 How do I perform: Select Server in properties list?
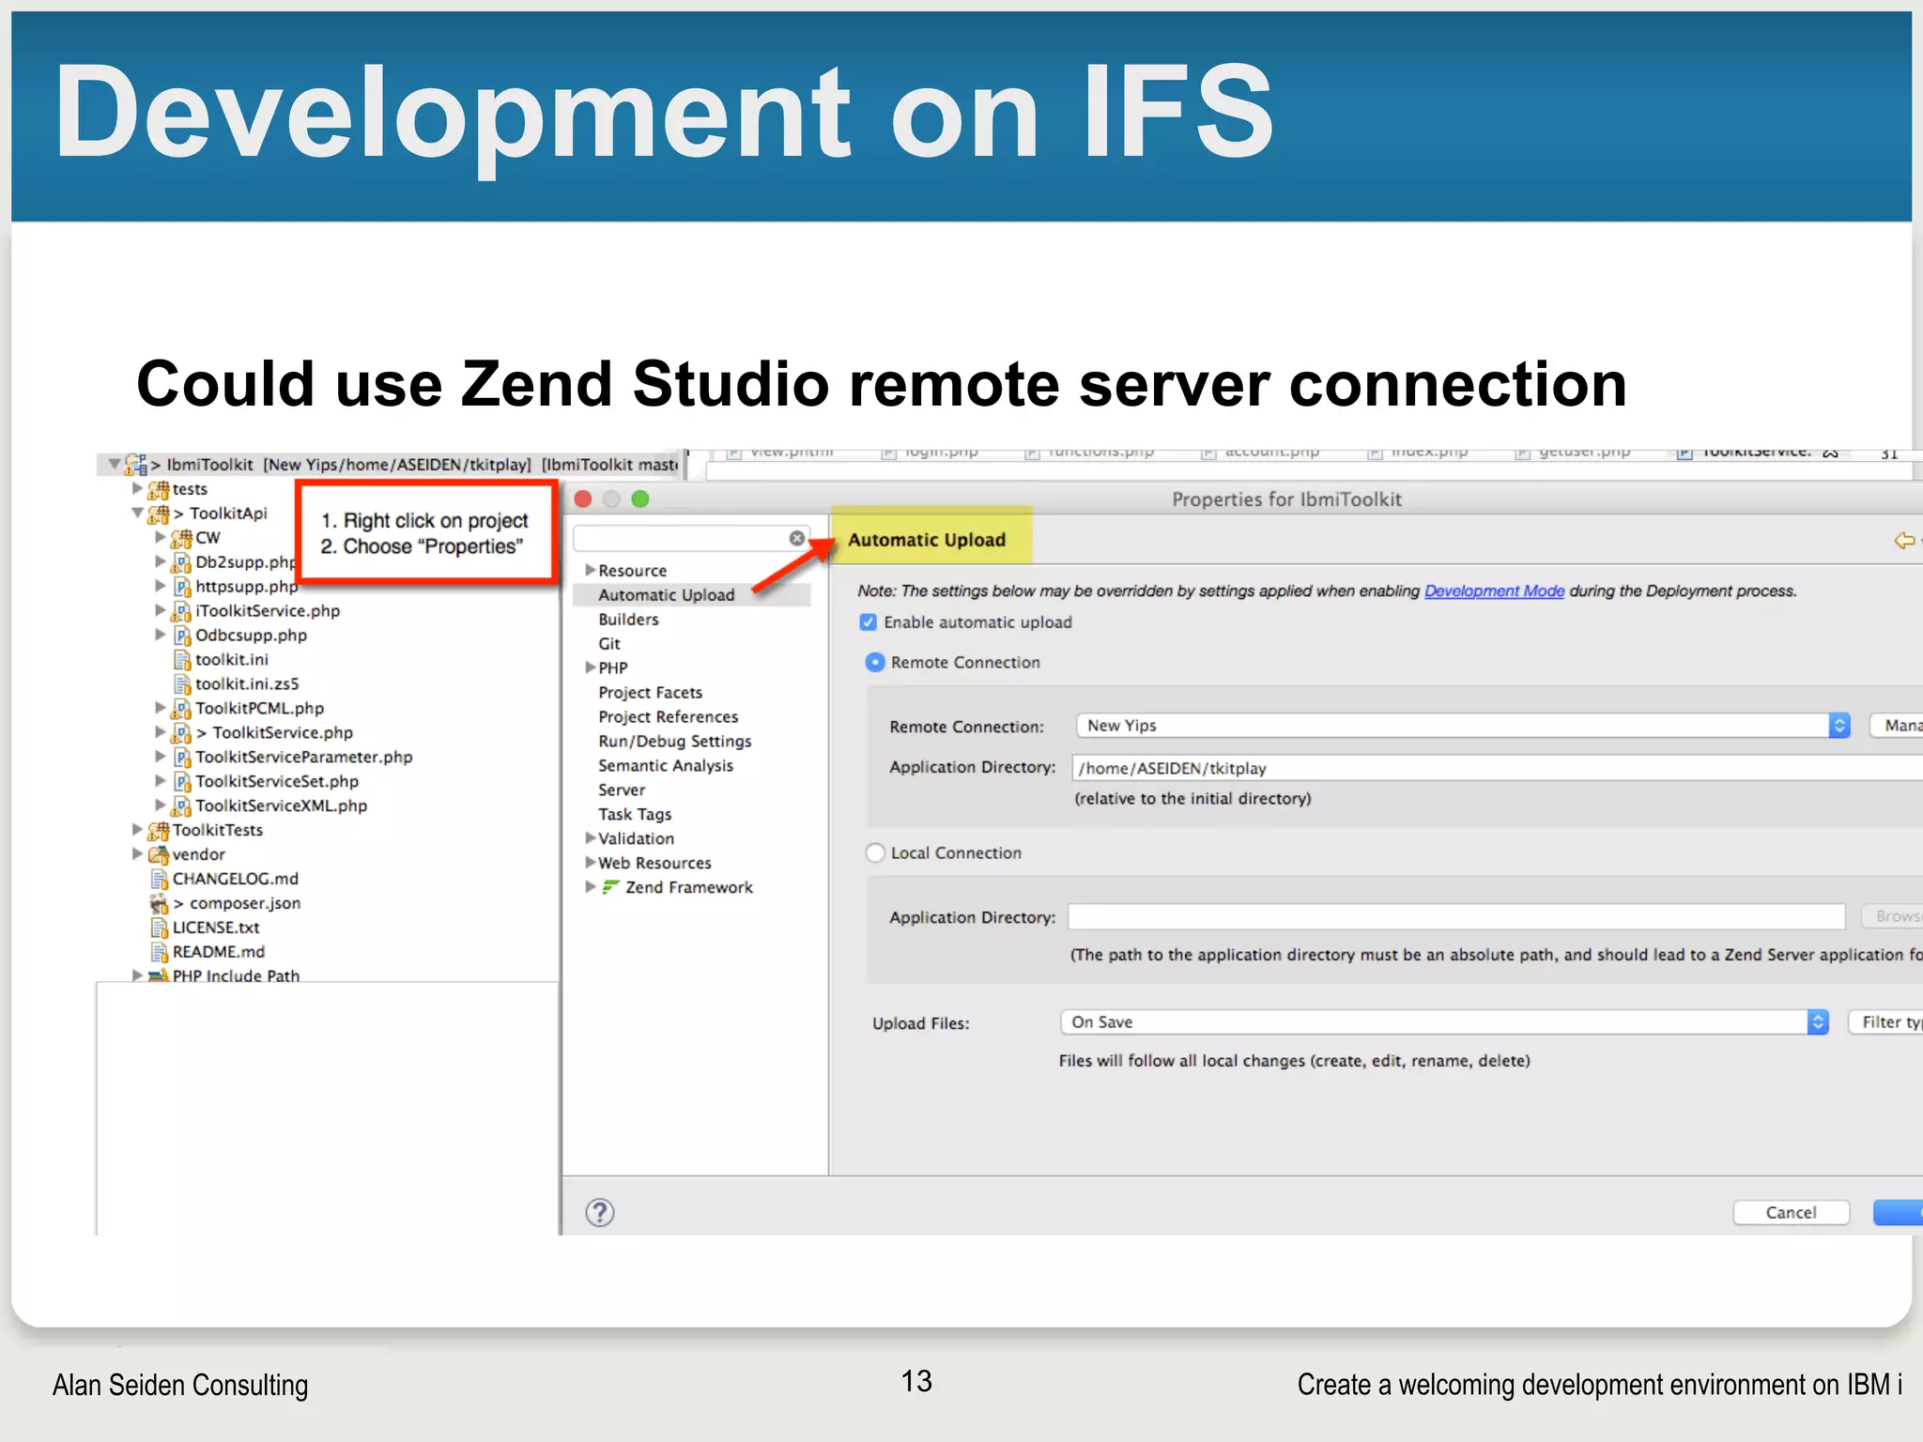[x=622, y=790]
